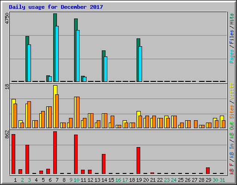Click the orange sites bar on day 10
The image size is (237, 185).
point(78,112)
